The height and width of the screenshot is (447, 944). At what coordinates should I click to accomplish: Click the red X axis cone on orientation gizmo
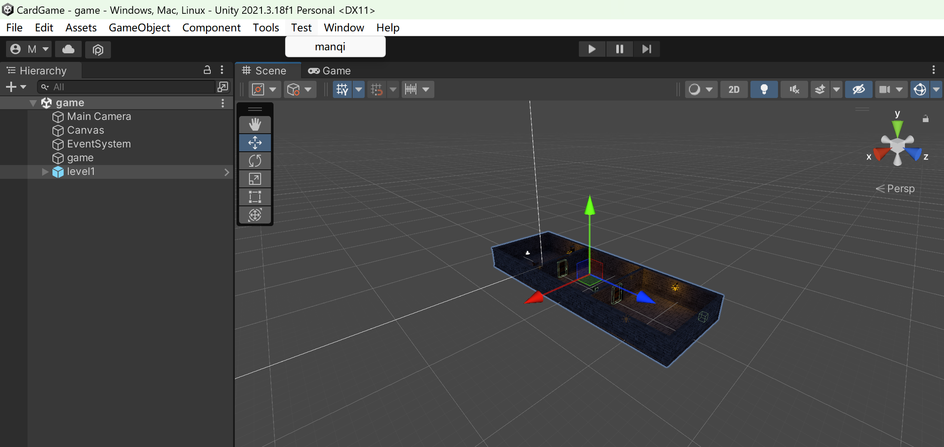point(881,153)
